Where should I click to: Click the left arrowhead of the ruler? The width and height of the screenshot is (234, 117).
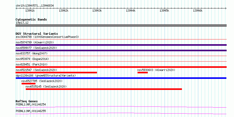tap(16, 8)
